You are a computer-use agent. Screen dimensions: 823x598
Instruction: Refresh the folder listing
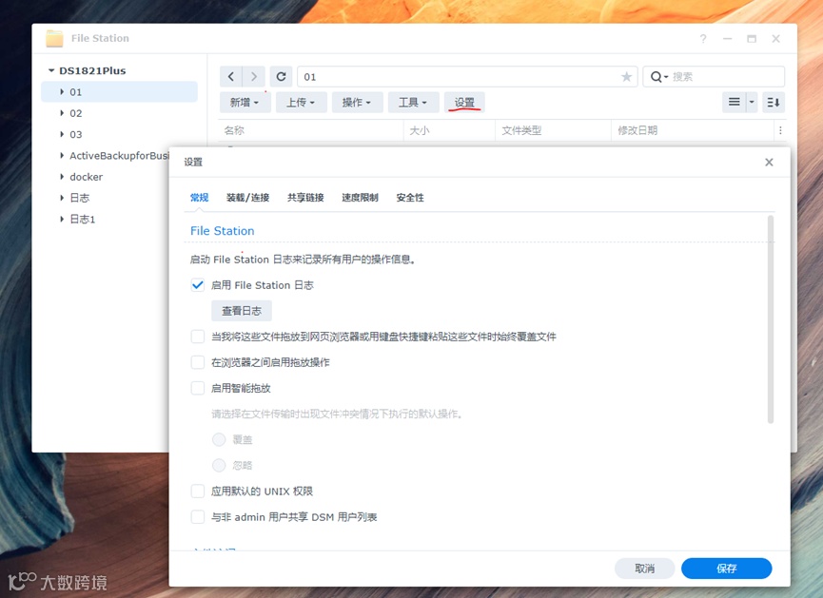coord(282,77)
